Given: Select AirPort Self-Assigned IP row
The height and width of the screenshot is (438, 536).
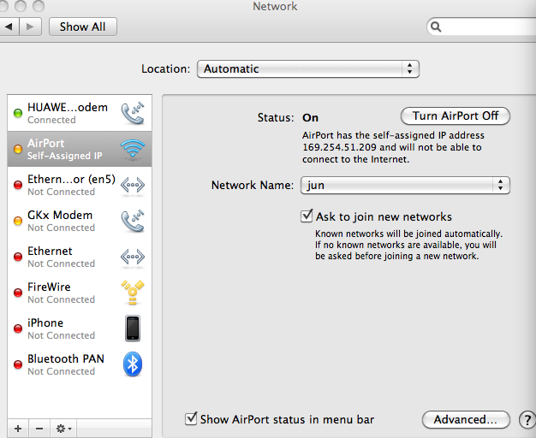Looking at the screenshot, I should coord(80,149).
